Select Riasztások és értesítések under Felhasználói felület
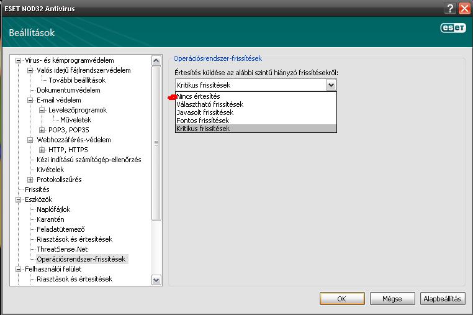Screen dimensions: 473x315 [x=74, y=279]
